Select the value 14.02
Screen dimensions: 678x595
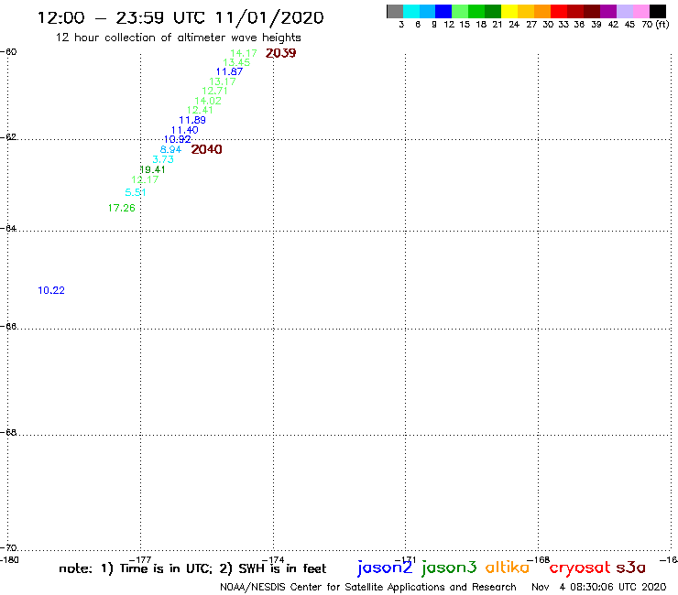click(x=208, y=101)
